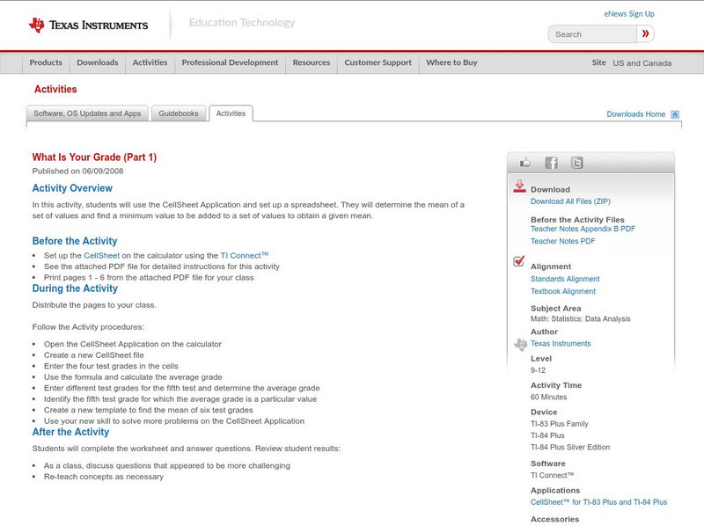This screenshot has height=526, width=704.
Task: Switch to the Guidebooks tab
Action: coord(179,113)
